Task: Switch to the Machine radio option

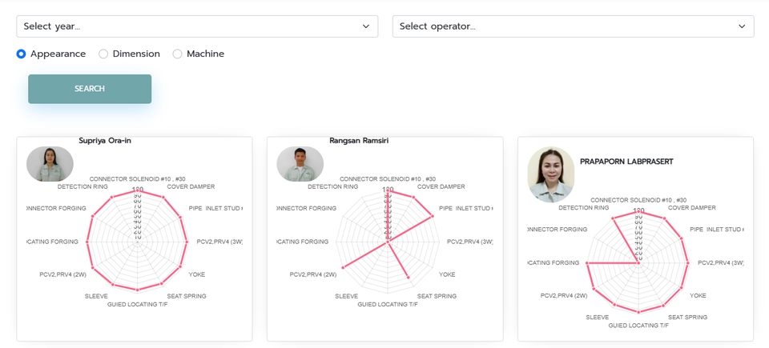Action: coord(178,54)
